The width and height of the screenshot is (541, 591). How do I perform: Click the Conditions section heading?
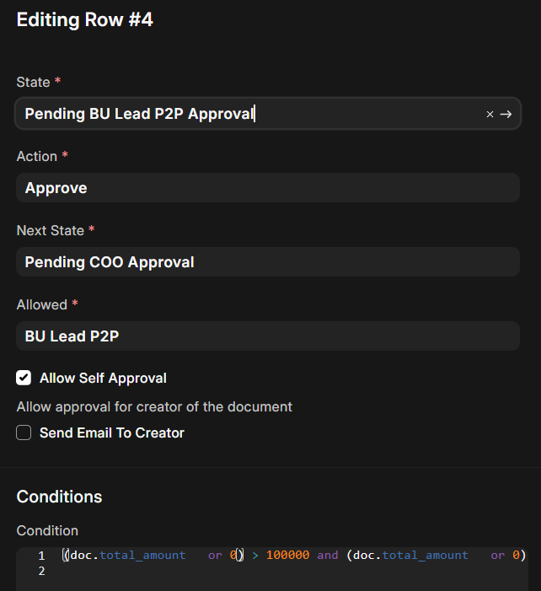(59, 497)
